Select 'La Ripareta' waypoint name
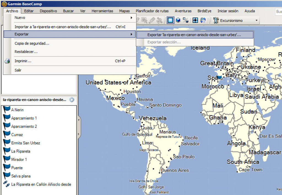282x195 pixels. (x=21, y=151)
